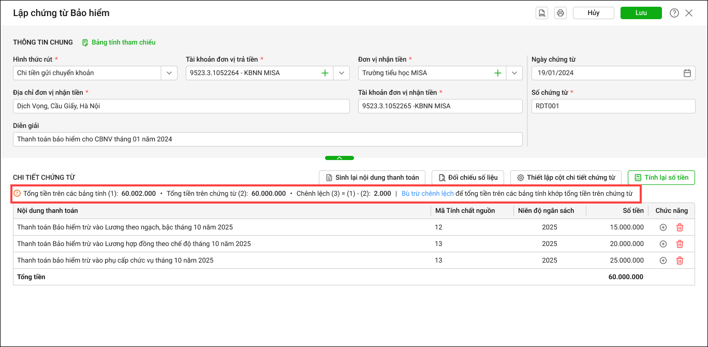Delete the 15.000.000 payment row
Screen dimensions: 708x347
(x=680, y=227)
